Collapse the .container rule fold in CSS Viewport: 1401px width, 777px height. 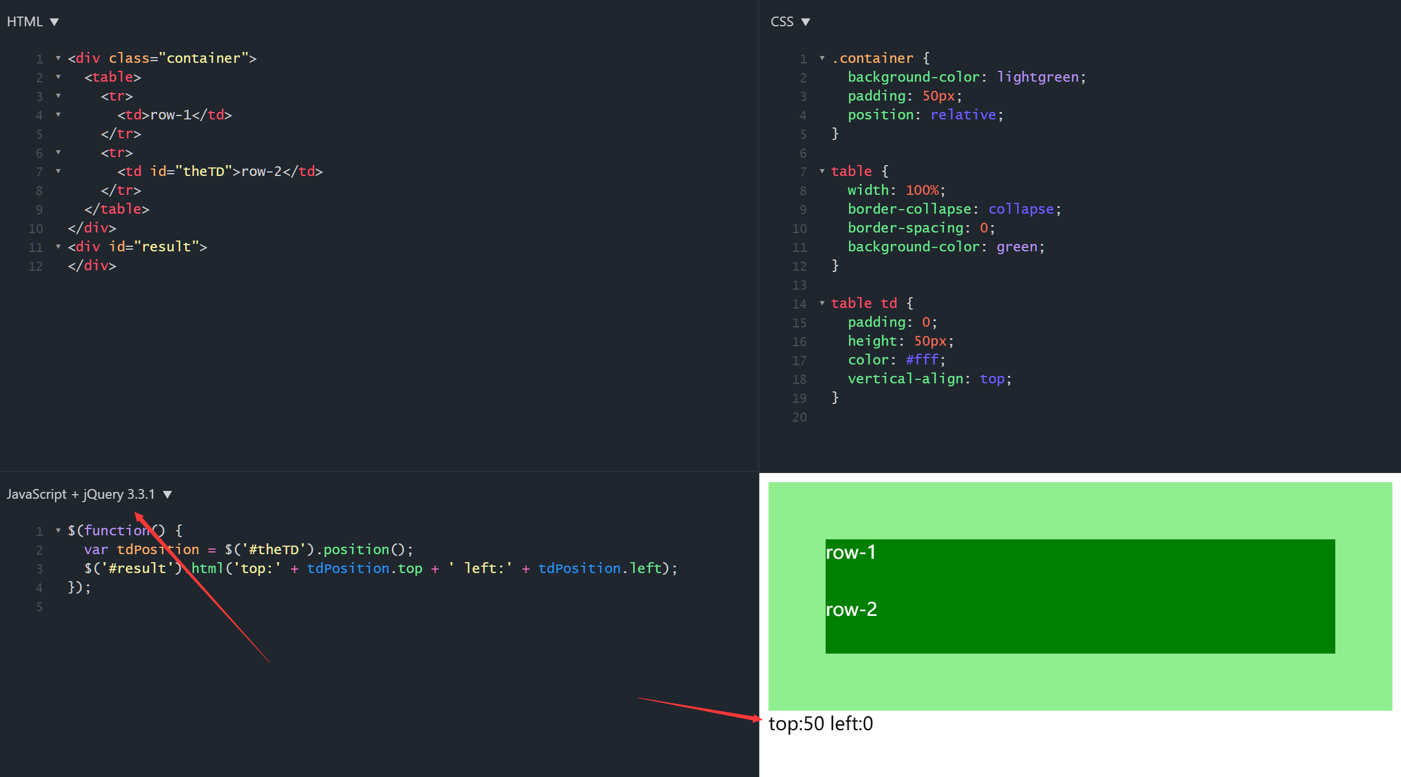pyautogui.click(x=822, y=58)
